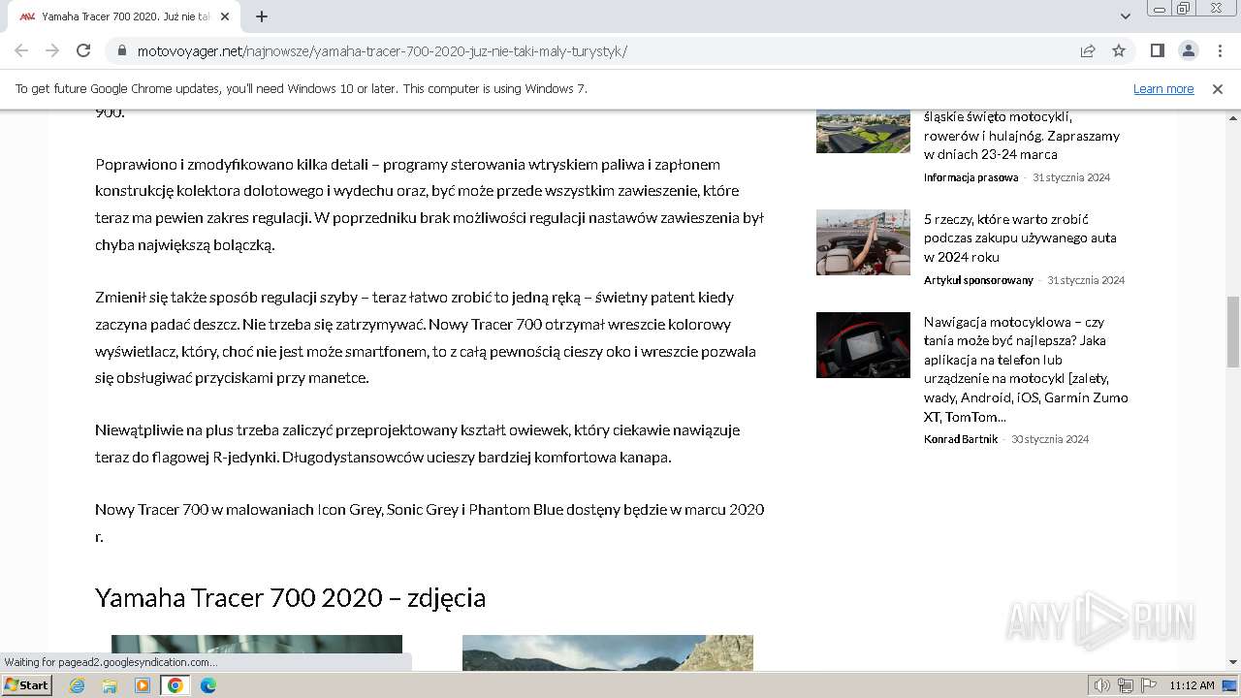Open the Learn more link
Image resolution: width=1241 pixels, height=698 pixels.
(1163, 89)
